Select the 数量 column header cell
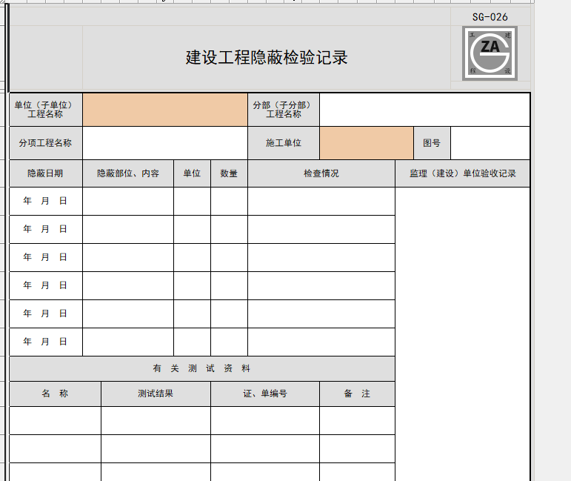The image size is (571, 481). 229,173
